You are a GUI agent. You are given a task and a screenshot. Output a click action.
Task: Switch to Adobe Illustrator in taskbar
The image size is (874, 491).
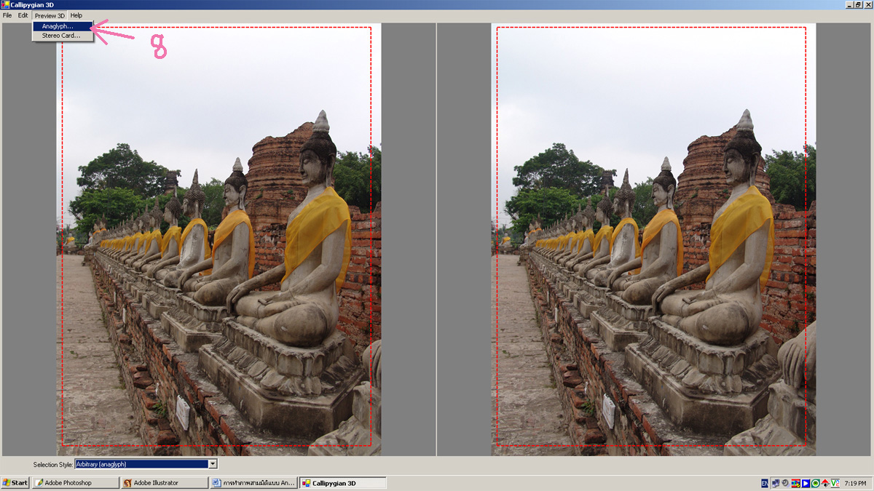click(165, 483)
